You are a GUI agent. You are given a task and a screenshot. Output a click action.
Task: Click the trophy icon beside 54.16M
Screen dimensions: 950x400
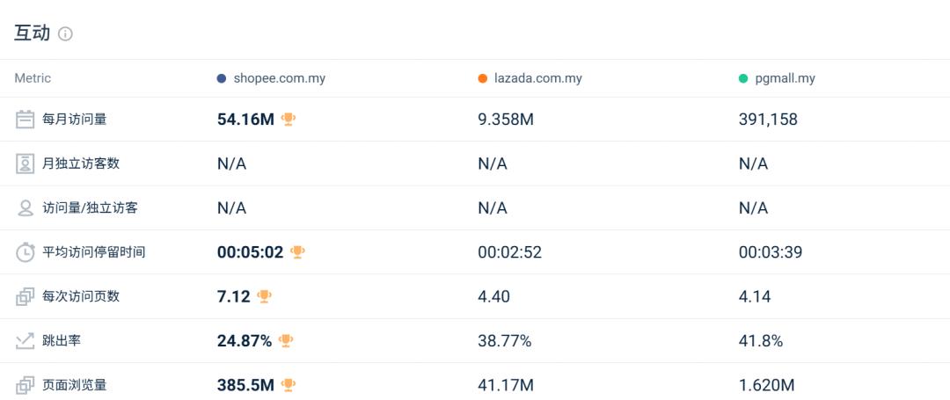[x=289, y=120]
